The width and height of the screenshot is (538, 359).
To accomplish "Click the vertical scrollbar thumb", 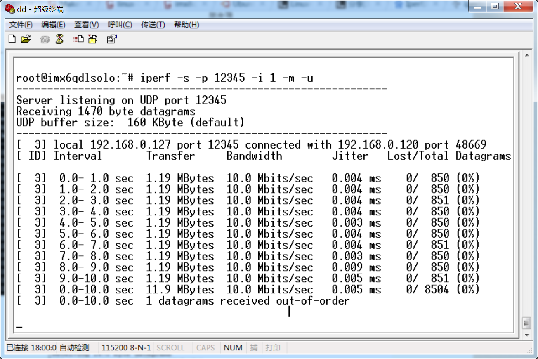I will pos(526,322).
